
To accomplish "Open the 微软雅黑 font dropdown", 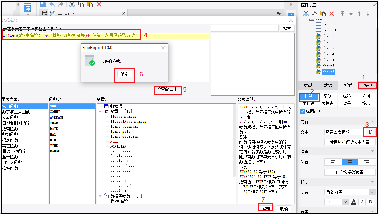I will [372, 192].
